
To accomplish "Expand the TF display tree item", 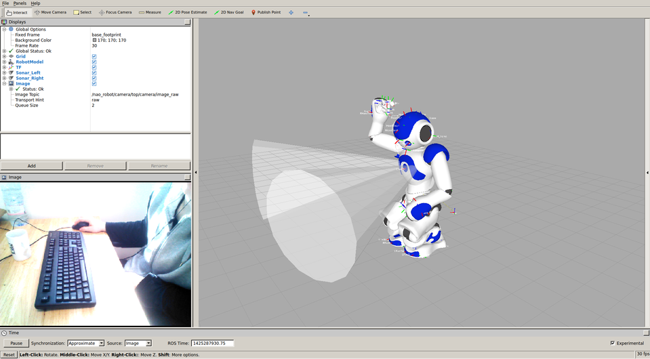I will pos(4,68).
